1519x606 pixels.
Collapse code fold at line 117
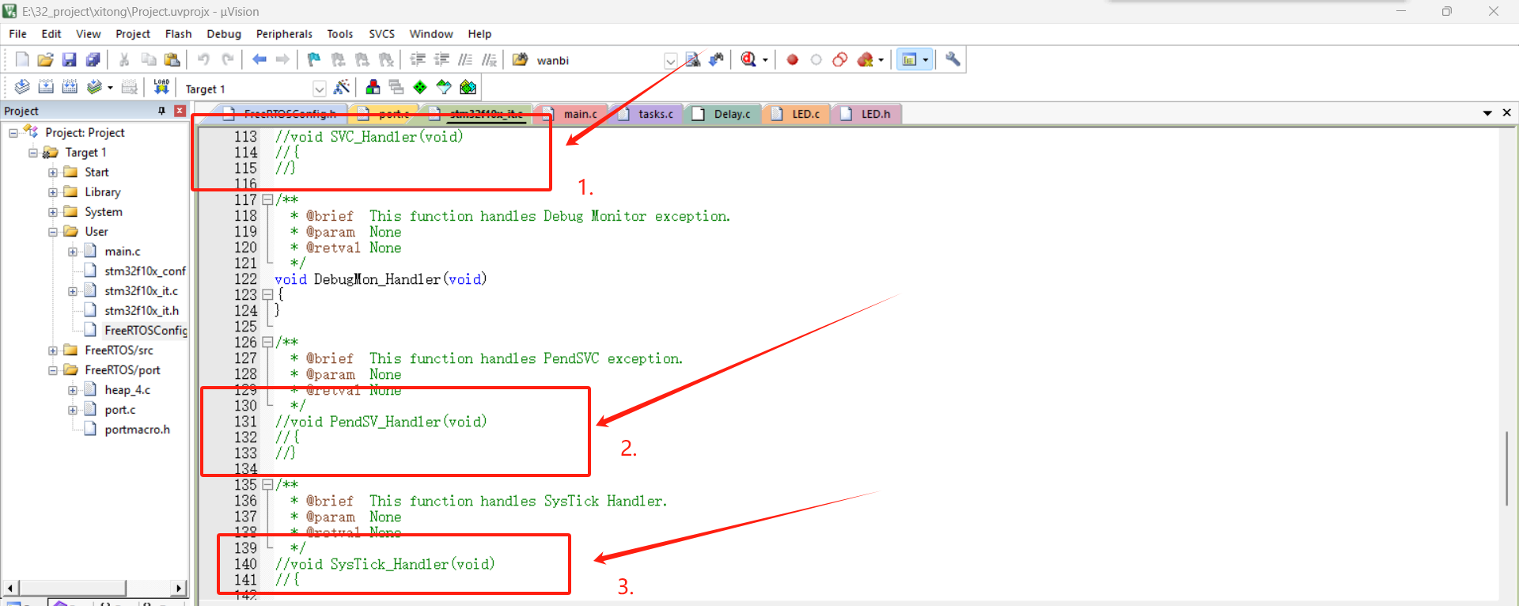click(267, 200)
